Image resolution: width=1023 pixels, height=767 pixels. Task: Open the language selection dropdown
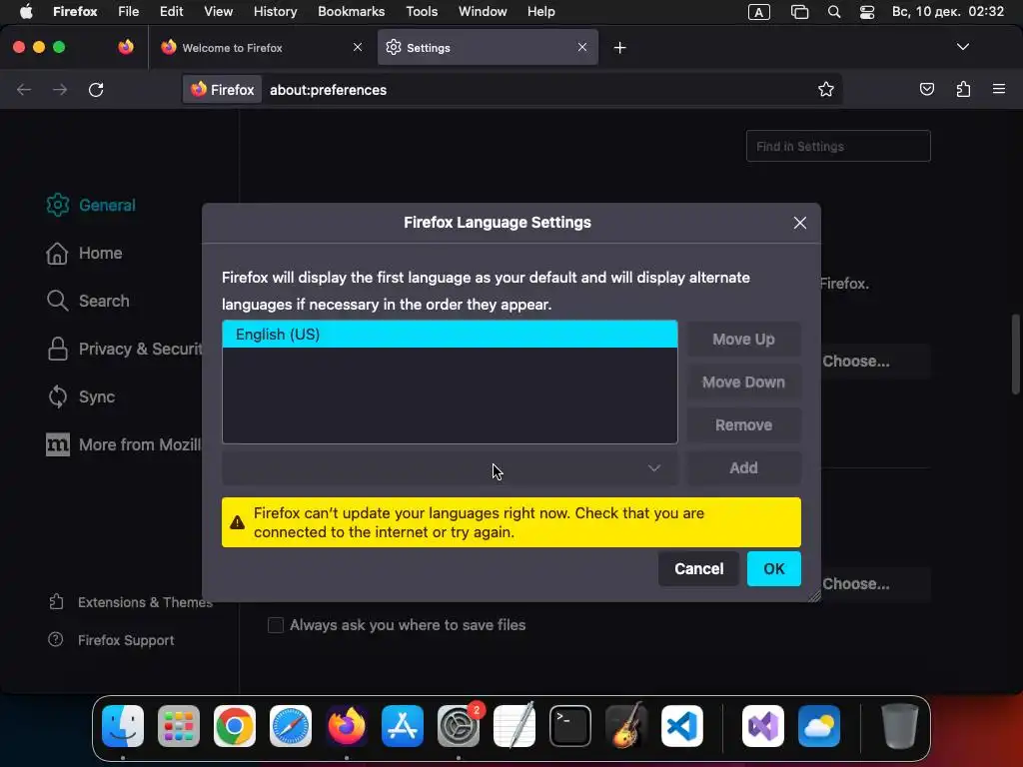[450, 468]
